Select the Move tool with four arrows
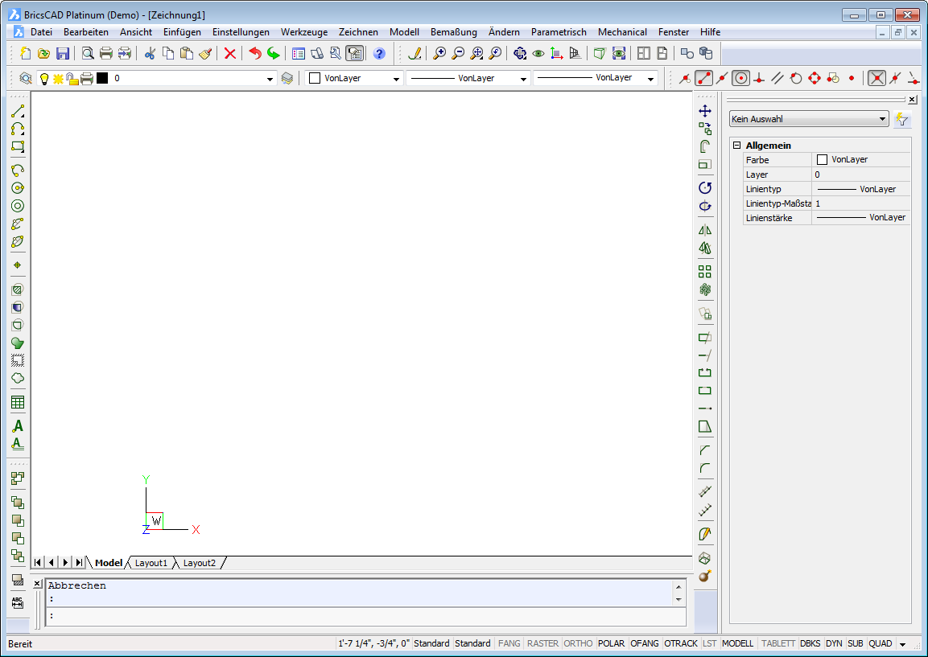Screen dimensions: 928x657 (x=705, y=111)
